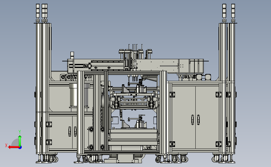The image size is (271, 167).
Task: Click the "Y" axis label text
Action: coord(20,132)
